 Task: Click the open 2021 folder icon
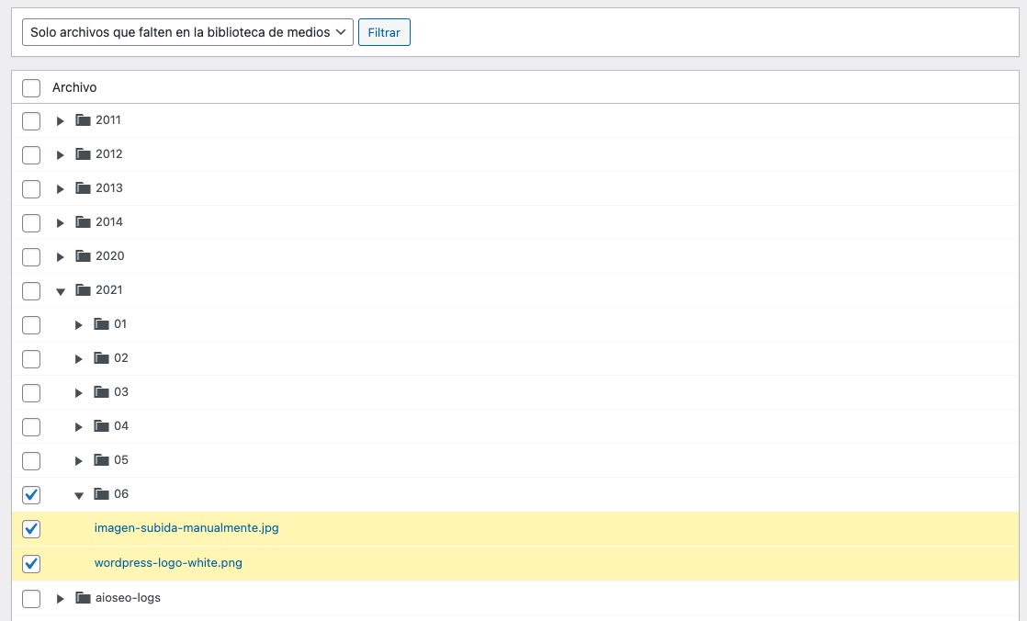84,290
